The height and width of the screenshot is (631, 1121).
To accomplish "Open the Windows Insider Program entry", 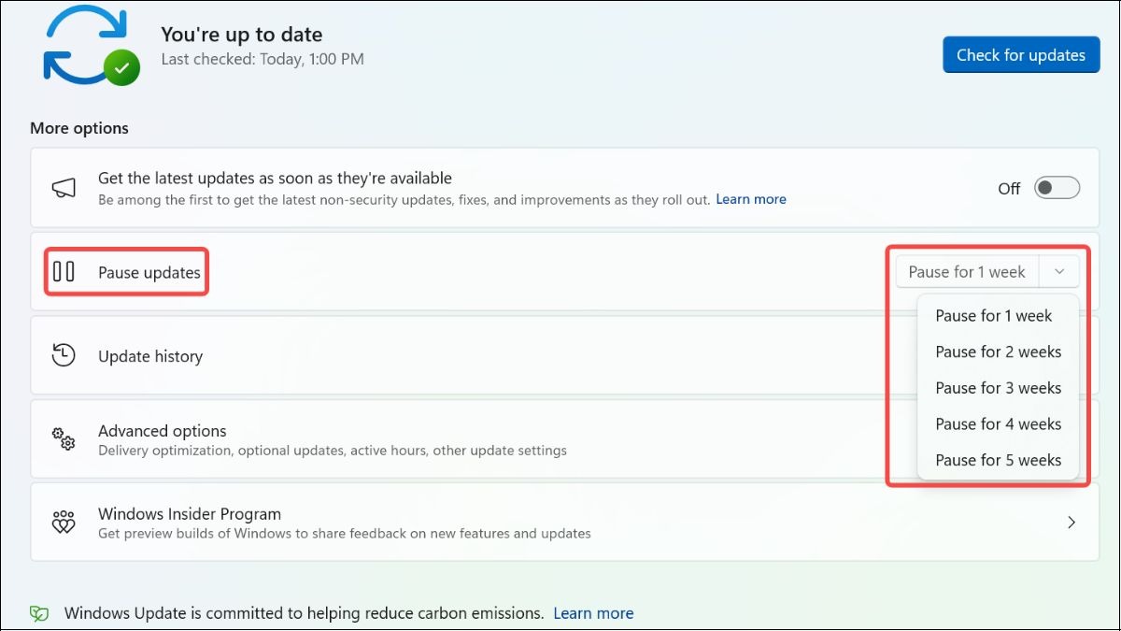I will (565, 523).
